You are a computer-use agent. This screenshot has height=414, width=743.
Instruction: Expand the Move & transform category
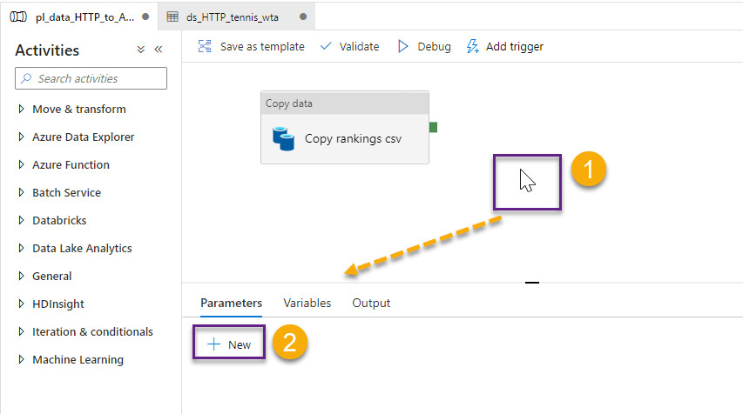[x=78, y=109]
